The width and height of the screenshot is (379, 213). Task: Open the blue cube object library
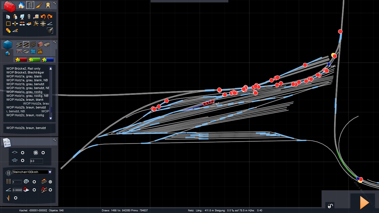click(x=7, y=45)
